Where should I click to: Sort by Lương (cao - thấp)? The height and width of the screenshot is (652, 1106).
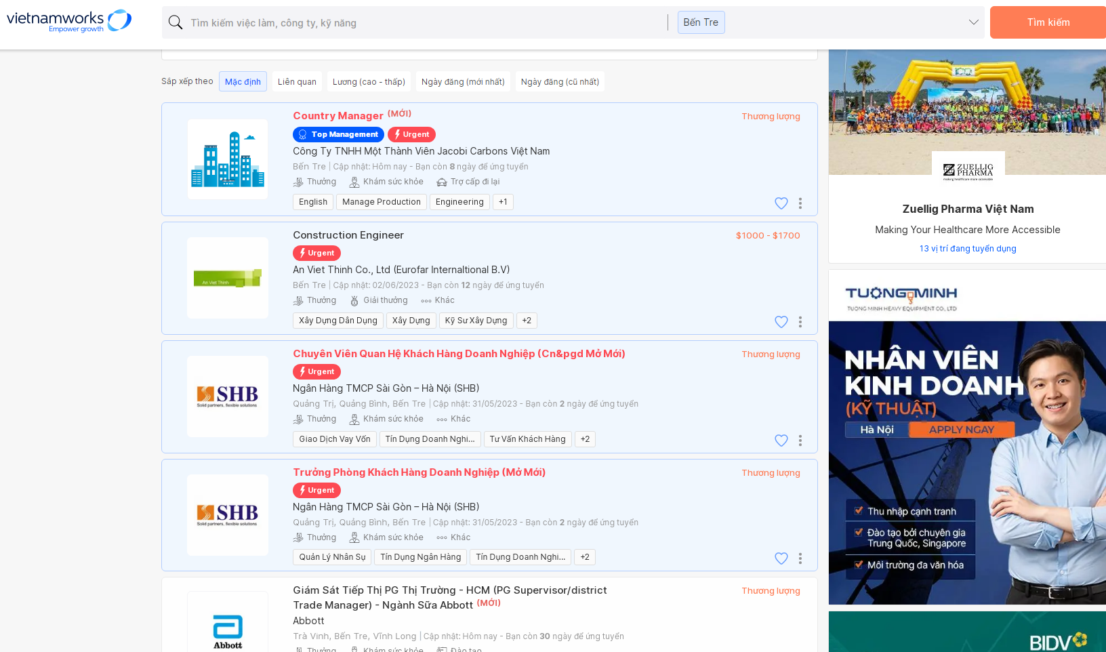369,81
